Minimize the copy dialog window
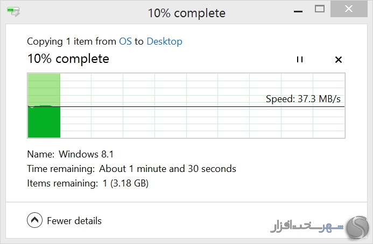The height and width of the screenshot is (244, 373). [x=298, y=11]
